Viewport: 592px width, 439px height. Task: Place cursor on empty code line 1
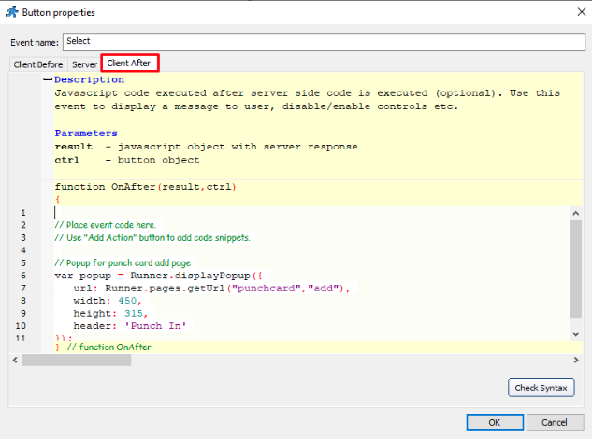[x=187, y=213]
